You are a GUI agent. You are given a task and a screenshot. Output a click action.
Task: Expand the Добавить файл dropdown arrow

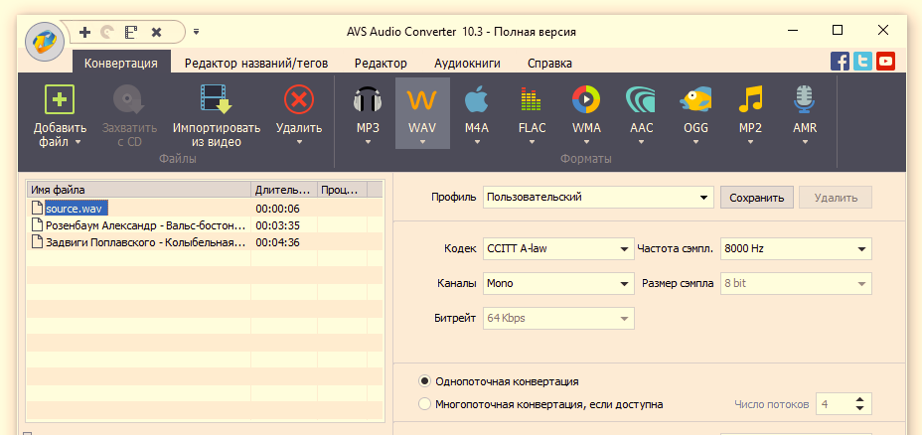77,142
